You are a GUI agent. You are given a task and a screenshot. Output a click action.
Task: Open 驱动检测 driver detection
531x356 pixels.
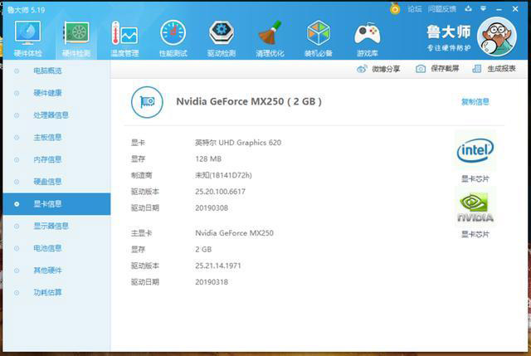tap(222, 38)
